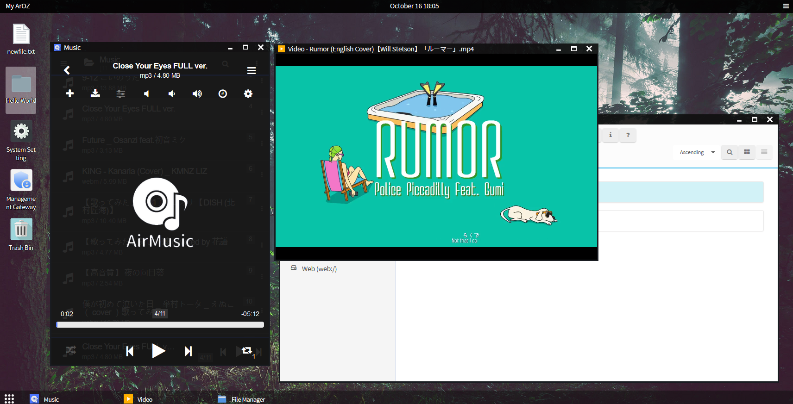Screen dimensions: 793x404
Task: Mute audio in the Music player
Action: [x=146, y=94]
